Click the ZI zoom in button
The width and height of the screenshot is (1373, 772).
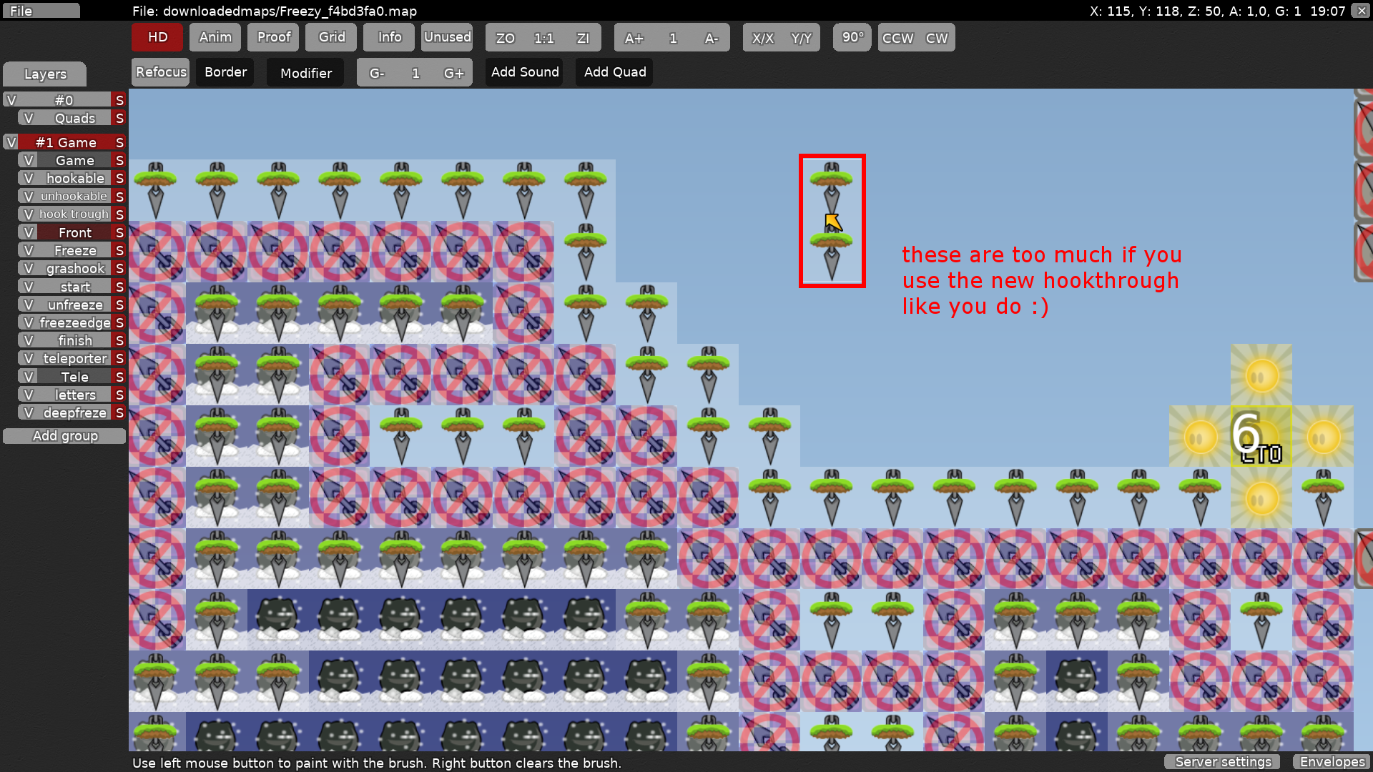click(583, 38)
